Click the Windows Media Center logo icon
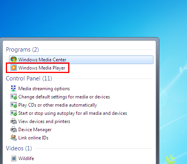The image size is (187, 164). (14, 59)
